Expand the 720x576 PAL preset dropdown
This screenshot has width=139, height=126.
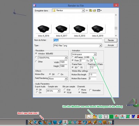[x=66, y=58]
